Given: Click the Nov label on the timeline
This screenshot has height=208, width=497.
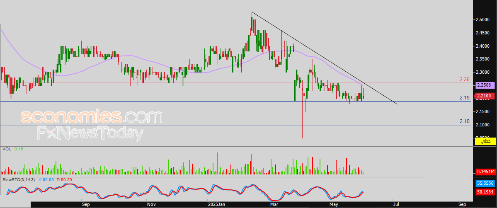Looking at the screenshot, I should pyautogui.click(x=151, y=205).
